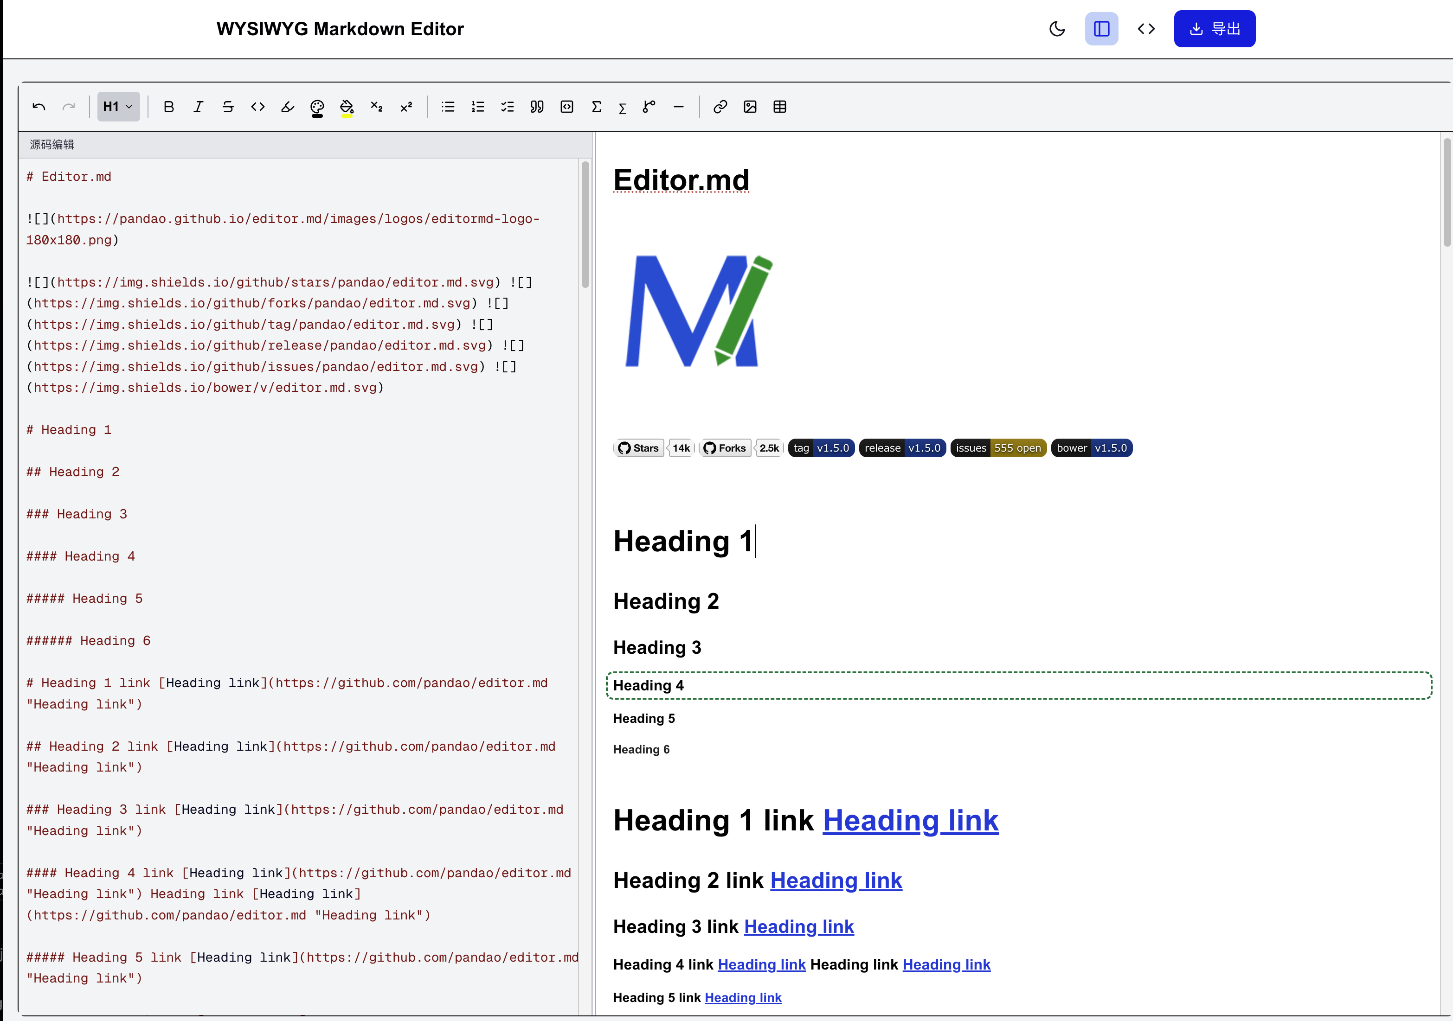The height and width of the screenshot is (1021, 1453).
Task: Click the blue 导出 export button
Action: [x=1215, y=29]
